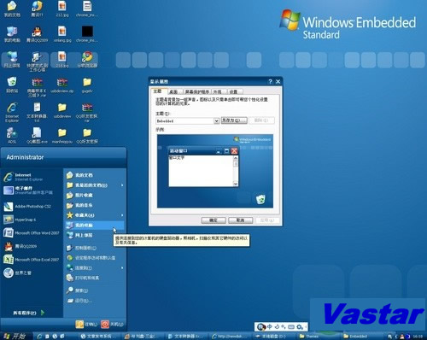This screenshot has height=340, width=427.
Task: Click the 注销 log off button
Action: [x=86, y=324]
